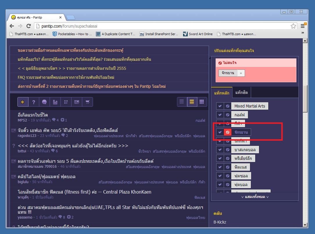Toggle ignore on จักรยาน tag
Screen dimensions: 315x234
[x=228, y=132]
